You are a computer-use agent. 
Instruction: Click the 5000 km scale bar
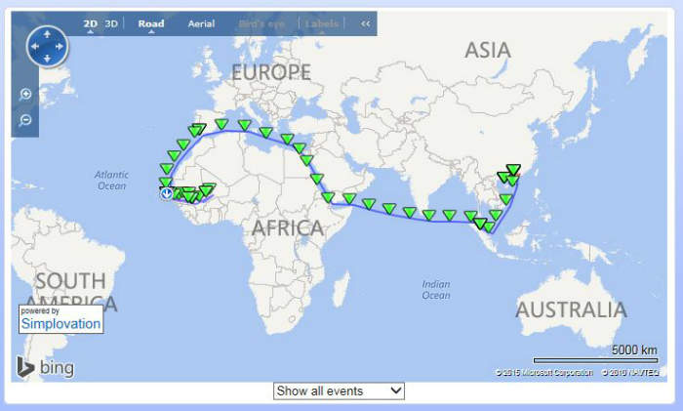tap(594, 360)
